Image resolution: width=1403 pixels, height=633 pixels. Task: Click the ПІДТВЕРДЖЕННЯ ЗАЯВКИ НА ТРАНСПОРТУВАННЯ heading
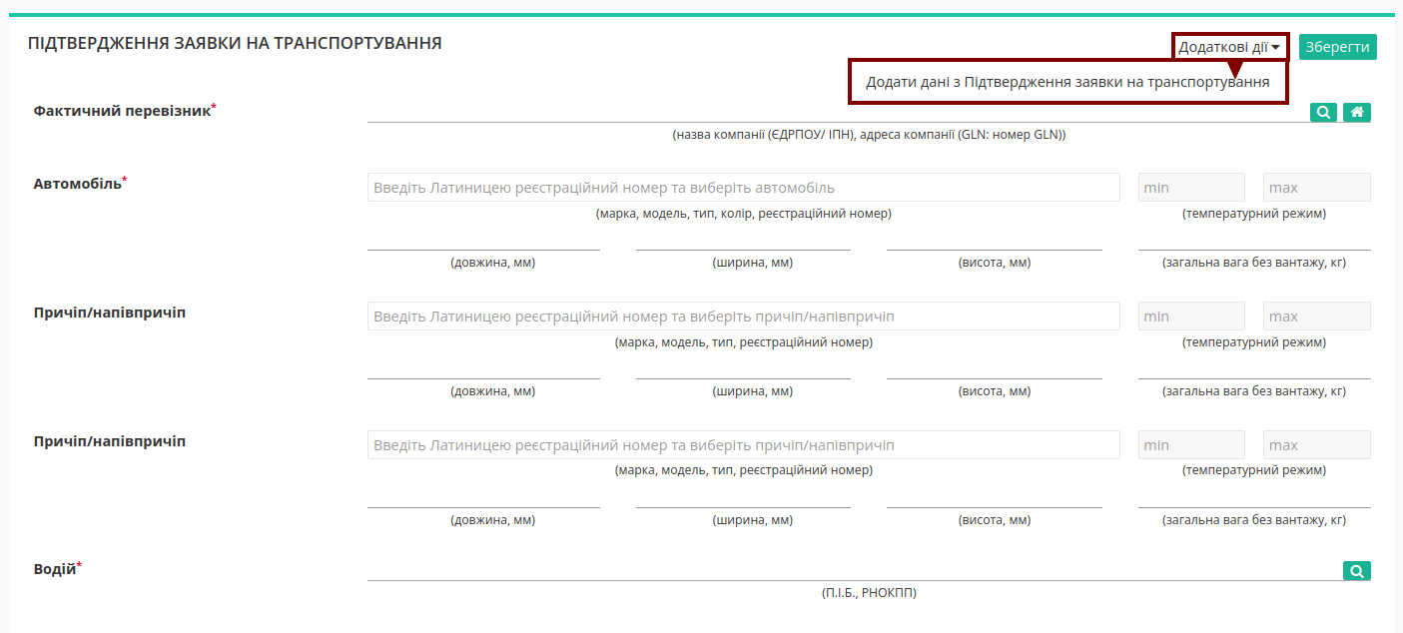(235, 44)
